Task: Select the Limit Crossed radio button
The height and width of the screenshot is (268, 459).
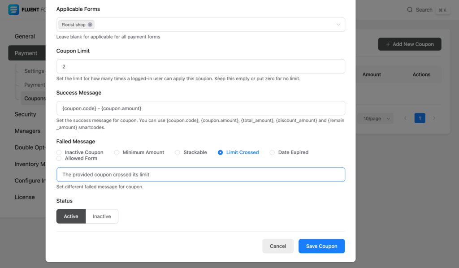Action: 220,152
